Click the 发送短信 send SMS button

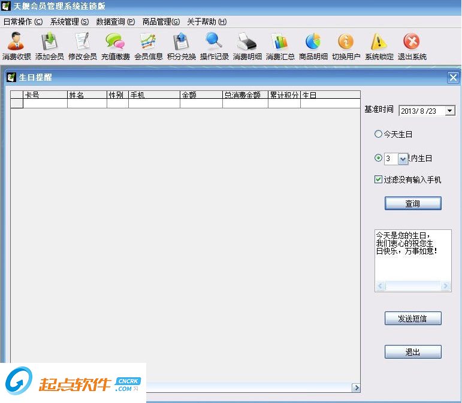[x=413, y=319]
